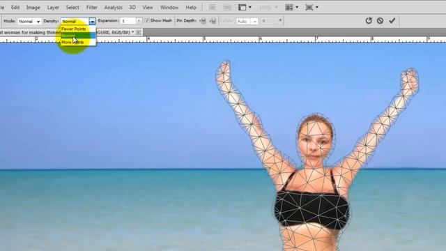This screenshot has height=251, width=446.
Task: Open the View menu
Action: click(x=147, y=8)
